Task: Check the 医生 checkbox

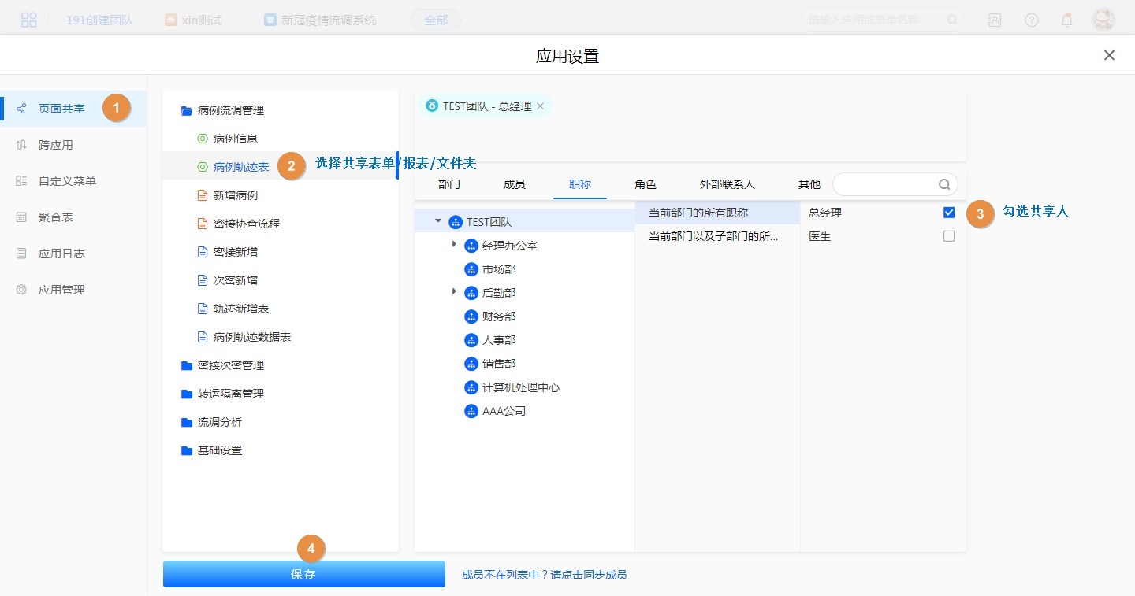Action: click(949, 236)
